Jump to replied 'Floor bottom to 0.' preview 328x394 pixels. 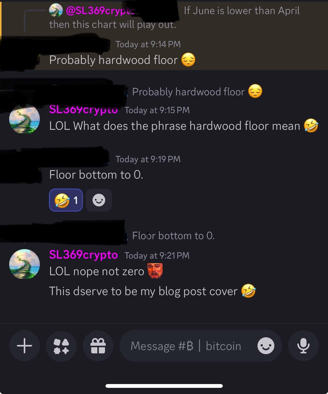coord(173,236)
